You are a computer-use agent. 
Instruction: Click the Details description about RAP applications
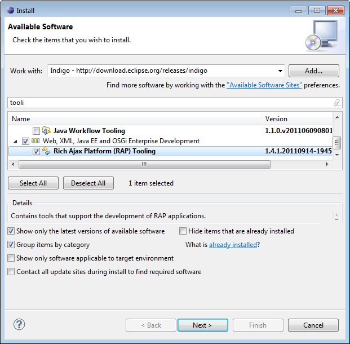point(108,216)
